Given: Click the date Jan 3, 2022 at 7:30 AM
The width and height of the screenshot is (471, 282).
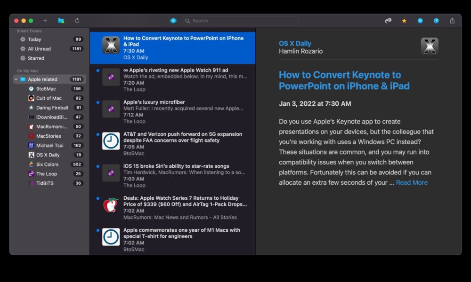Looking at the screenshot, I should [315, 104].
